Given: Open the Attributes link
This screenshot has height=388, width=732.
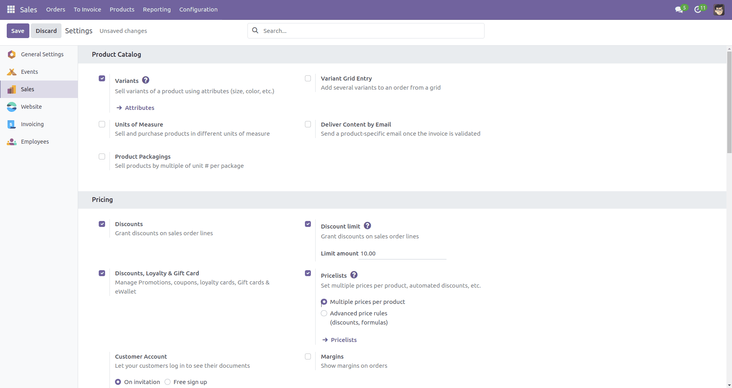Looking at the screenshot, I should (140, 108).
